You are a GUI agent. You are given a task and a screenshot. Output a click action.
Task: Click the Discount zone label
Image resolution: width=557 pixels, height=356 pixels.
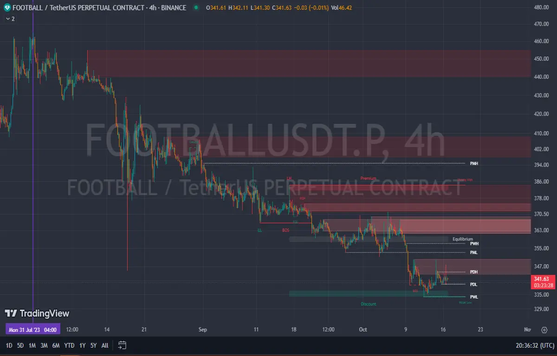pos(369,304)
